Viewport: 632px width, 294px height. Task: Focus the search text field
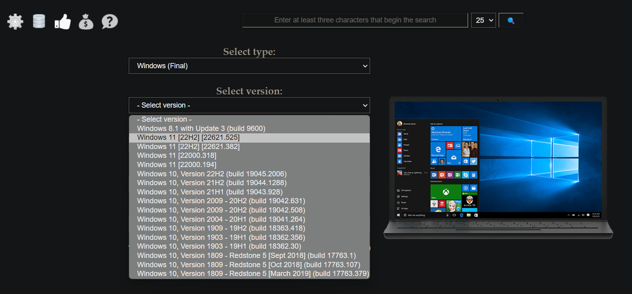[x=355, y=20]
